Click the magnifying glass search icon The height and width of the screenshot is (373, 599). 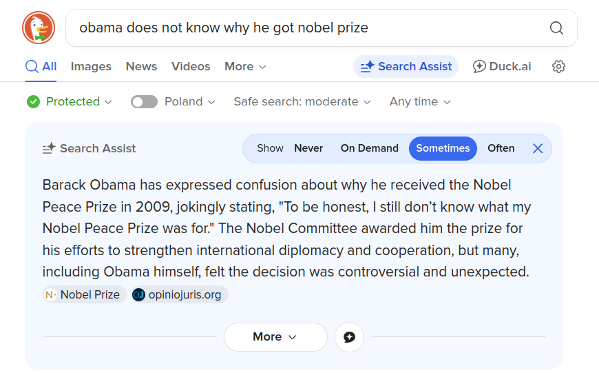556,28
